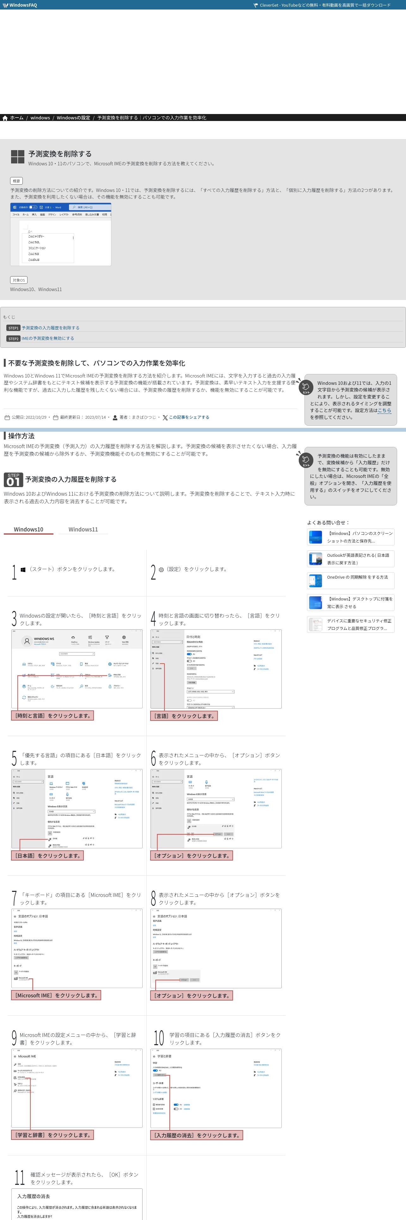
Task: Follow the こちら link in hint box
Action: click(384, 410)
